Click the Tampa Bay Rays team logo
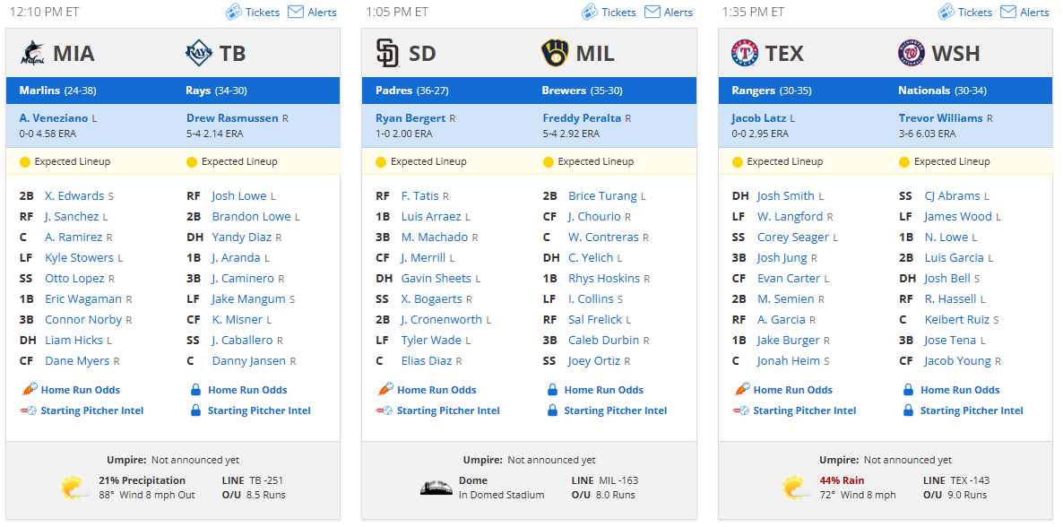1063x527 pixels. pyautogui.click(x=199, y=54)
